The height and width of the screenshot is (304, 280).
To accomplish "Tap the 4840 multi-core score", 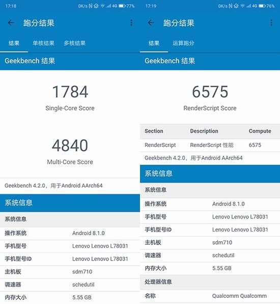I will [70, 145].
